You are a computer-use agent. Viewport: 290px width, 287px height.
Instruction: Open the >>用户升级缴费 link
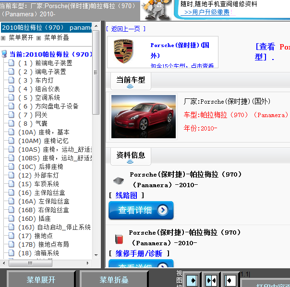207,12
